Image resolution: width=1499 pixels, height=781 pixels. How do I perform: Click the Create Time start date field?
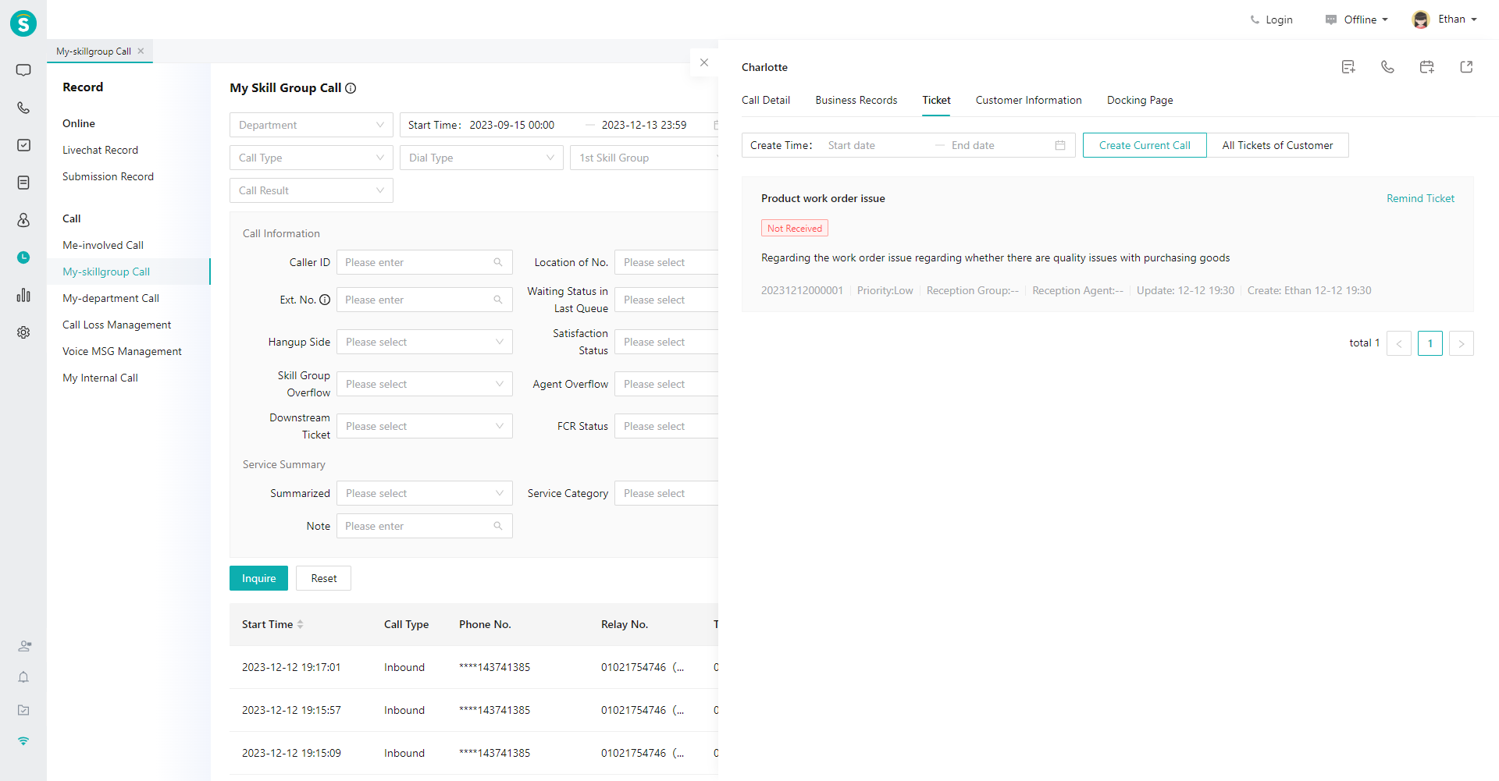(x=874, y=145)
